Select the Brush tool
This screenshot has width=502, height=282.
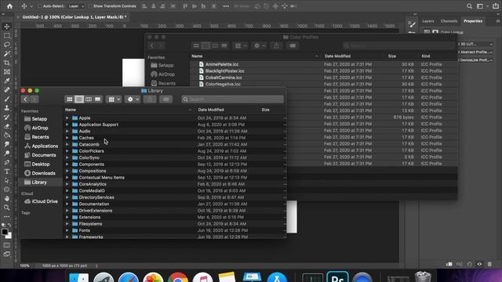7,99
